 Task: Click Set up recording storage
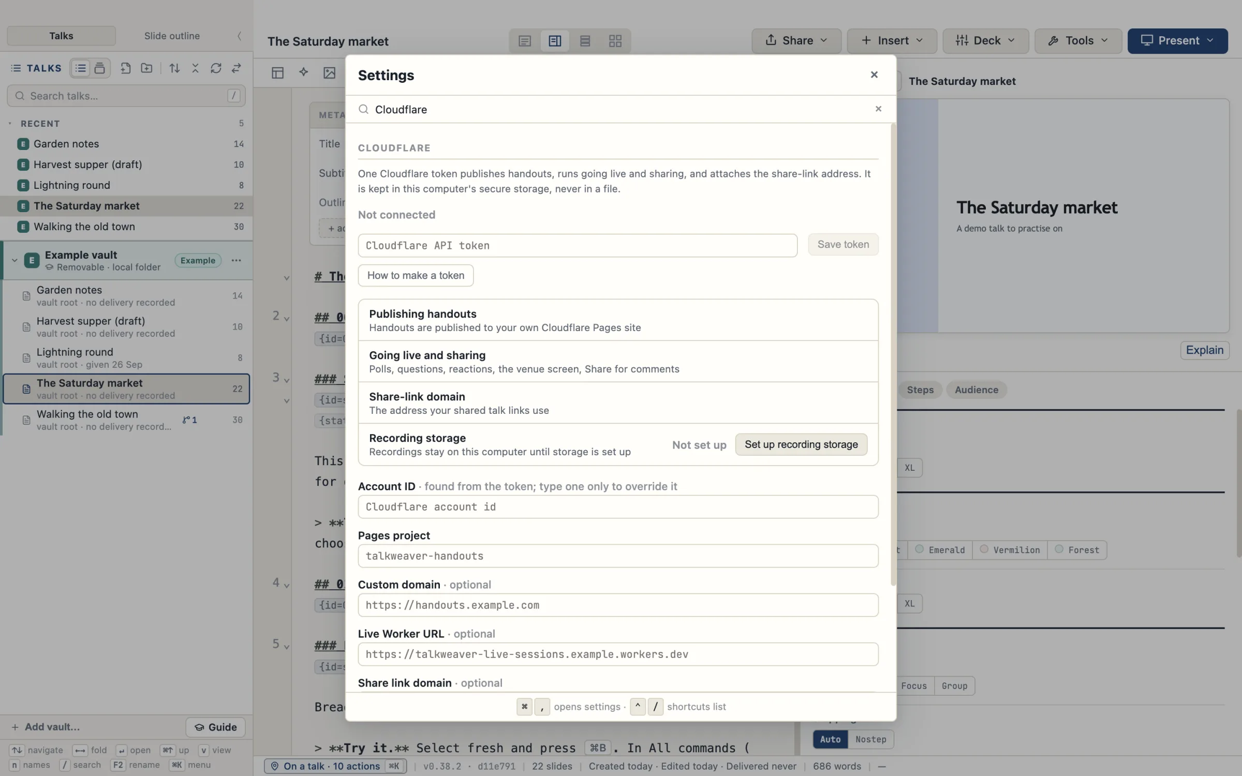(801, 444)
